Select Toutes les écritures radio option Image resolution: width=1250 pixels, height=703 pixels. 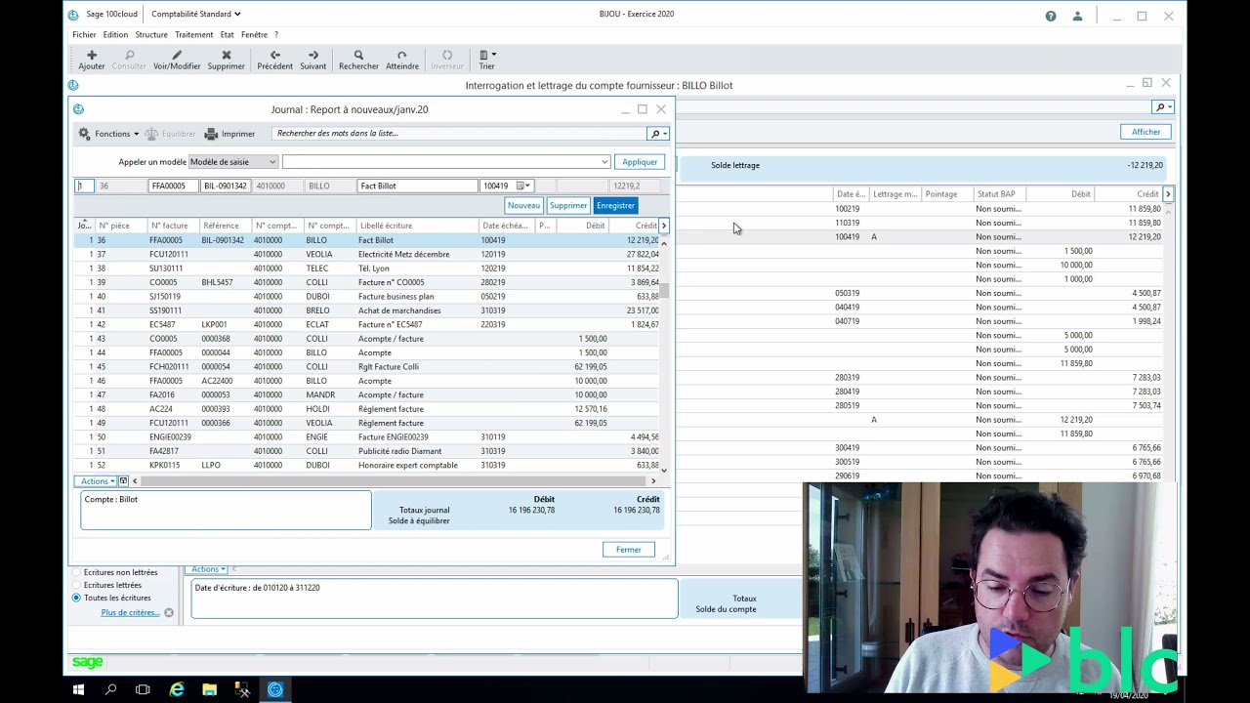(76, 598)
